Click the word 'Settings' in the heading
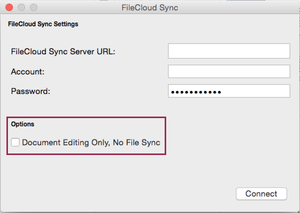Viewport: 300px width, 213px height. point(66,24)
